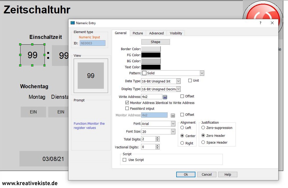Click the Zeitschaltuhr heading
288x188 pixels.
[37, 9]
